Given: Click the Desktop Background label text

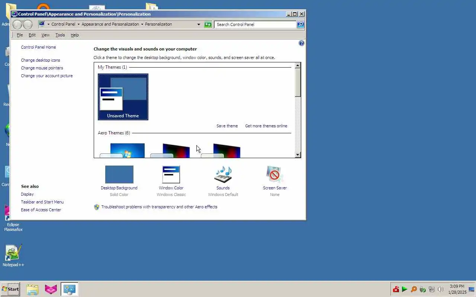Looking at the screenshot, I should [119, 188].
